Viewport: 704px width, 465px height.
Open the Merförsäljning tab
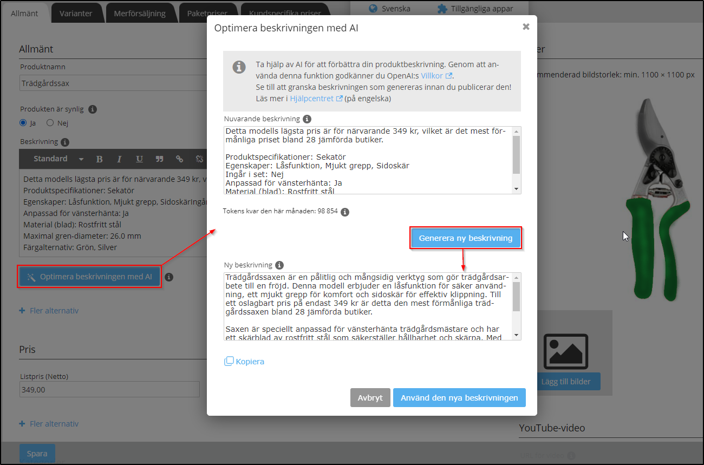pos(141,13)
